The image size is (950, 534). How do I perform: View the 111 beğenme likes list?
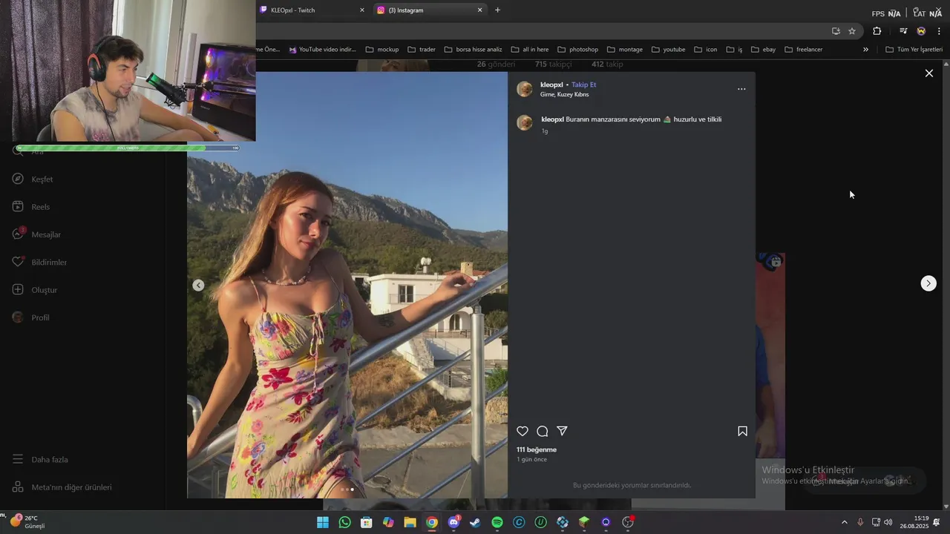(x=537, y=449)
